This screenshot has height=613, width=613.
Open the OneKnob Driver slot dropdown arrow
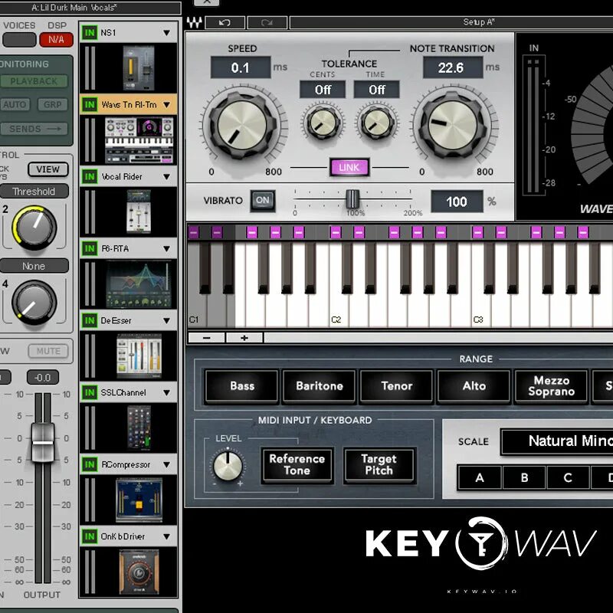166,536
